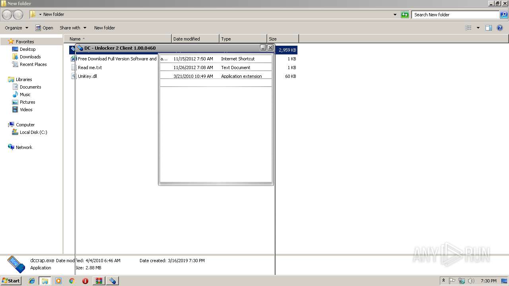The width and height of the screenshot is (509, 286).
Task: Click the 2,959 KB size cell
Action: coord(287,50)
